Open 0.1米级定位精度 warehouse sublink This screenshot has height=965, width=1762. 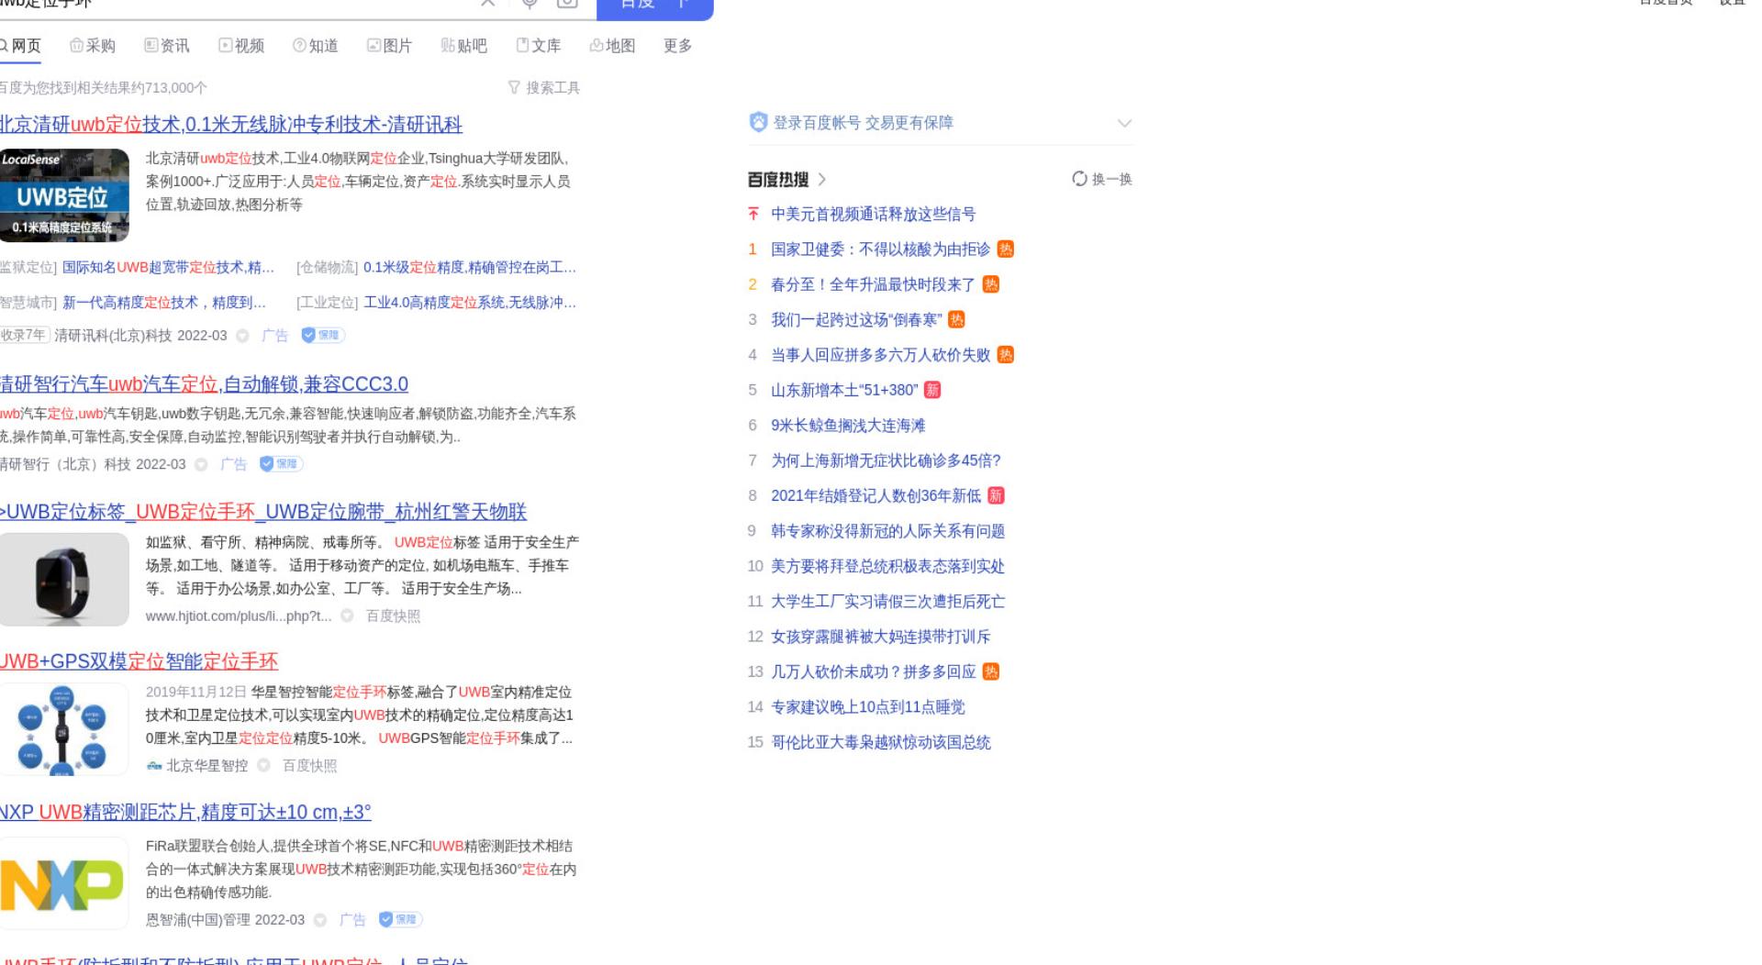tap(470, 268)
